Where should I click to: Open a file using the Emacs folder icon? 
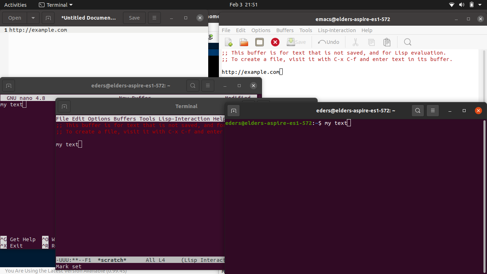click(243, 42)
